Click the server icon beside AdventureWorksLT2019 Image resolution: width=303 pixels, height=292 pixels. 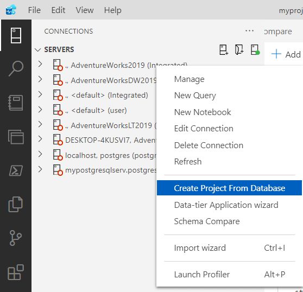(x=58, y=125)
